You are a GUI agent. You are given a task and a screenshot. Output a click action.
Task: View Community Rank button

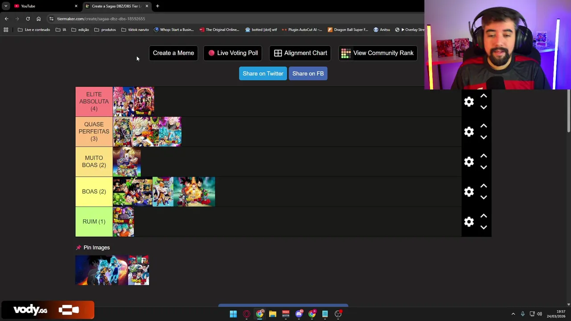pos(378,53)
